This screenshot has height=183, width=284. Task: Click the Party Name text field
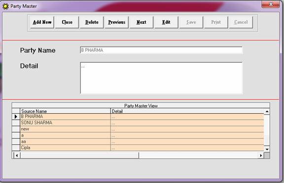click(161, 50)
